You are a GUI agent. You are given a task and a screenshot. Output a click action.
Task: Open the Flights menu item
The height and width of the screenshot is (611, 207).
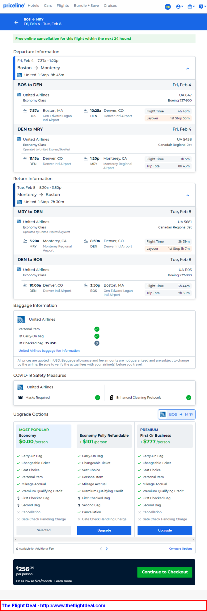coord(63,6)
